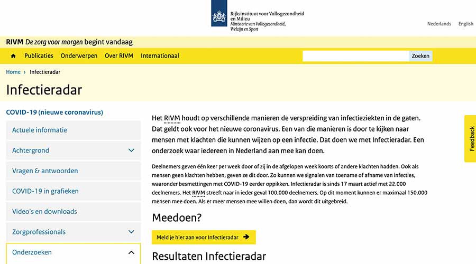The height and width of the screenshot is (264, 476).
Task: Click the Infectieradar page title
Action: 44,90
